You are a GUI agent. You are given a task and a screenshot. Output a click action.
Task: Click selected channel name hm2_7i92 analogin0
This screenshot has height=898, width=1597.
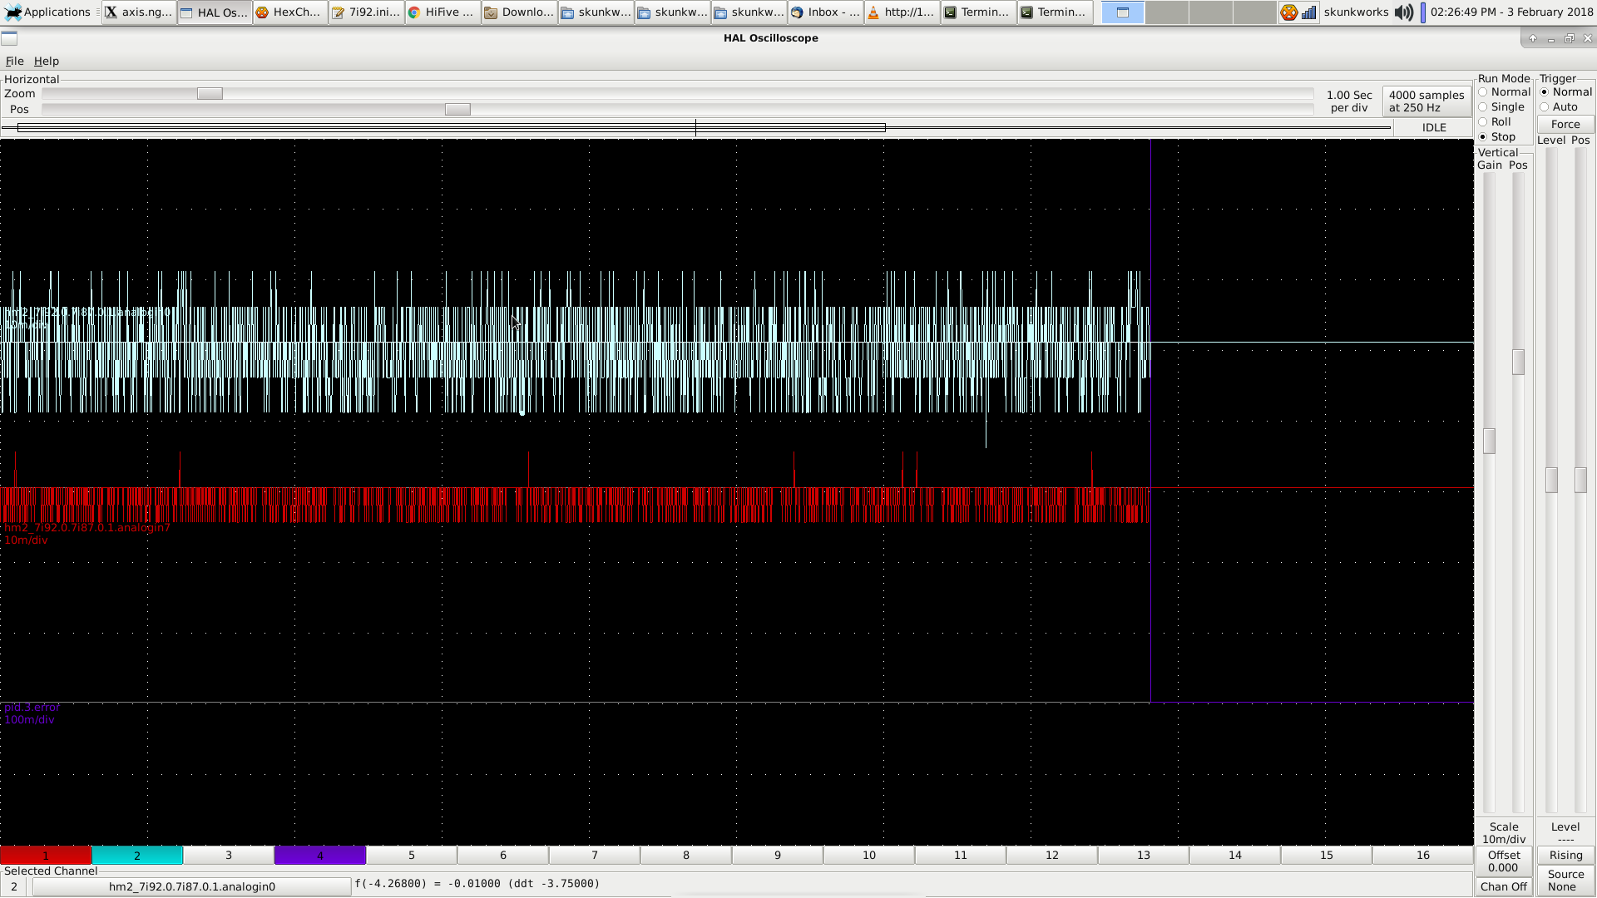click(x=191, y=887)
